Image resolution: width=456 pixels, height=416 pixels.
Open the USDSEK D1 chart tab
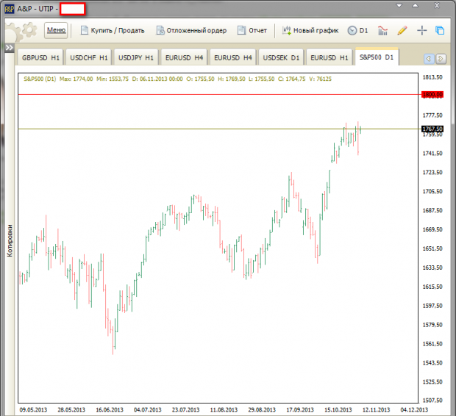coord(281,57)
